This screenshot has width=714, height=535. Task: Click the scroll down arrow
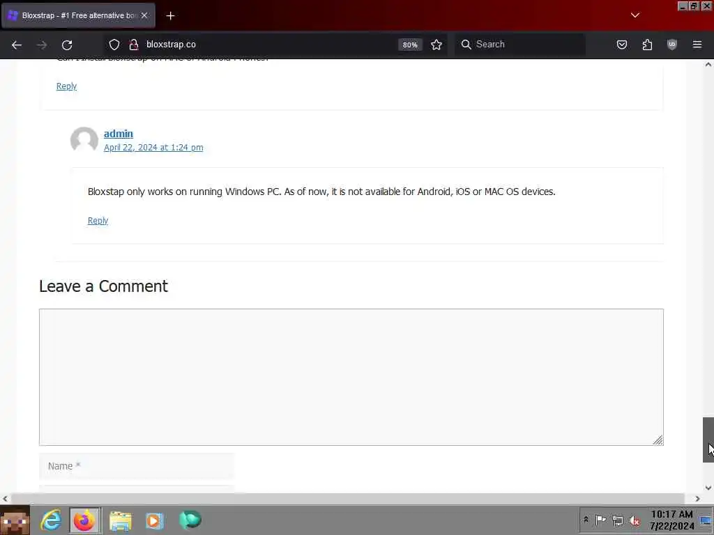tap(708, 488)
